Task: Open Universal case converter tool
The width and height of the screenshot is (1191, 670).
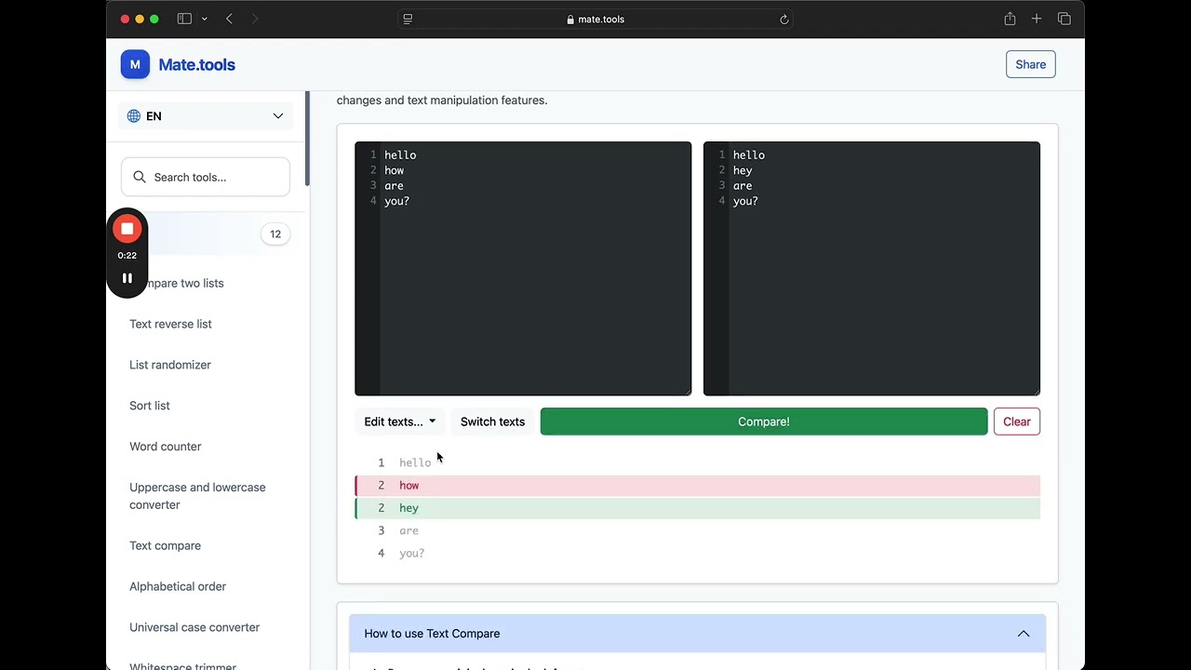Action: [194, 627]
